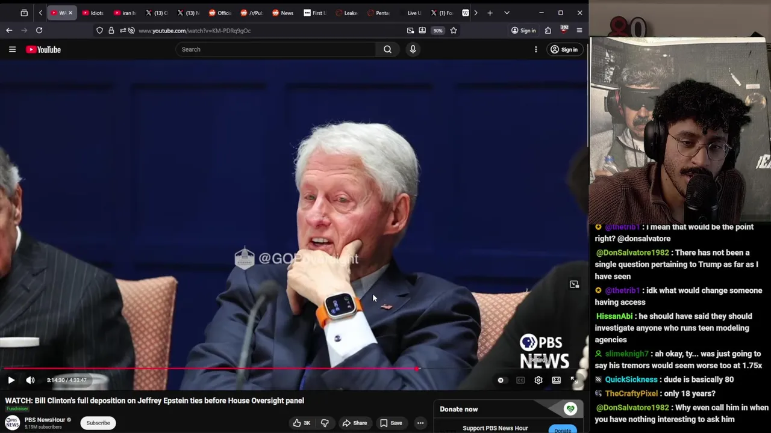Open more actions menu under video
This screenshot has height=433, width=771.
coord(420,423)
